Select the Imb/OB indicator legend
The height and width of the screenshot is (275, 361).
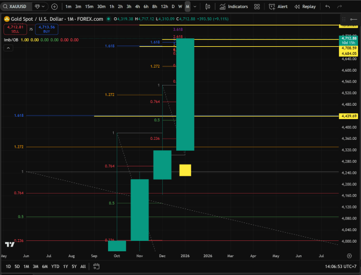pos(11,40)
